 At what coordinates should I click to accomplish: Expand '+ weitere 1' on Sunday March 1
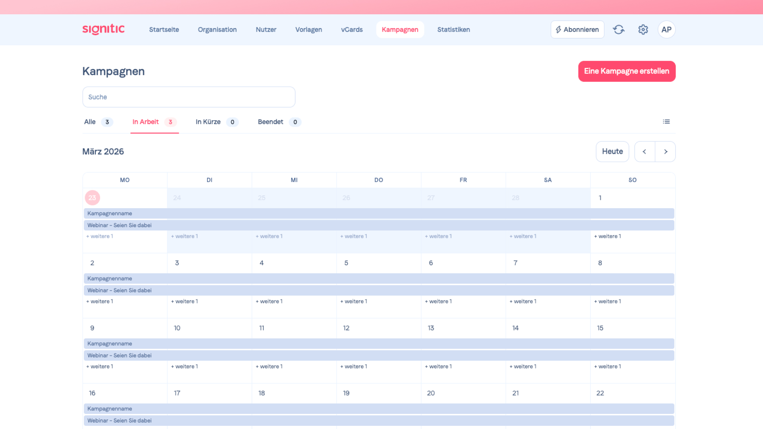pos(608,236)
